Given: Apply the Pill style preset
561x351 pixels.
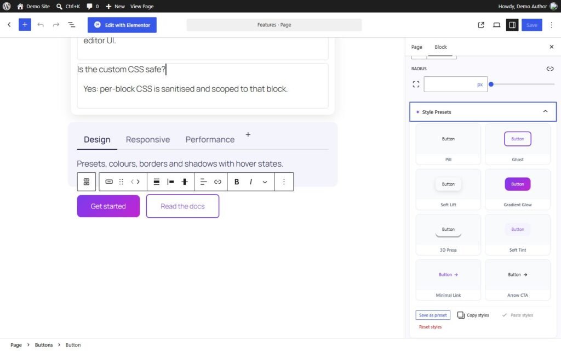Looking at the screenshot, I should click(448, 144).
